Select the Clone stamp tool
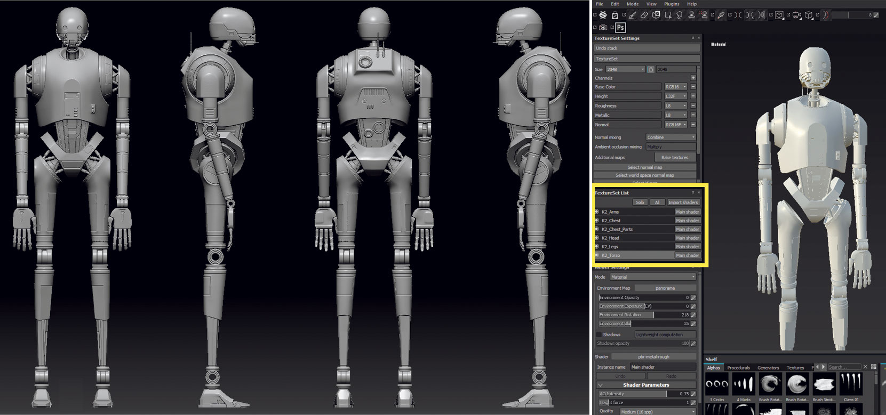The image size is (886, 415). tap(691, 15)
